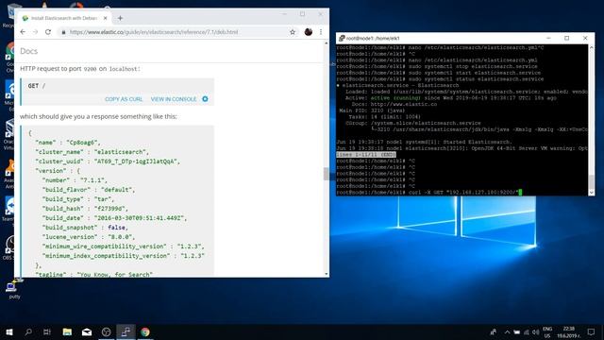Maximize the Chrome window
The height and width of the screenshot is (340, 604).
pos(302,14)
